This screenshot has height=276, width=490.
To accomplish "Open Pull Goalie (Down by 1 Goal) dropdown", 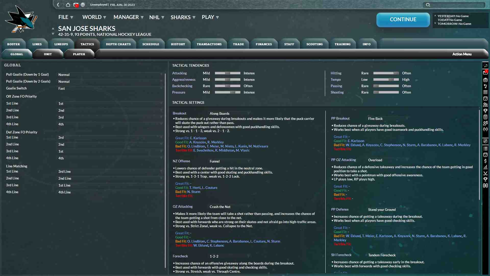I will click(x=110, y=75).
